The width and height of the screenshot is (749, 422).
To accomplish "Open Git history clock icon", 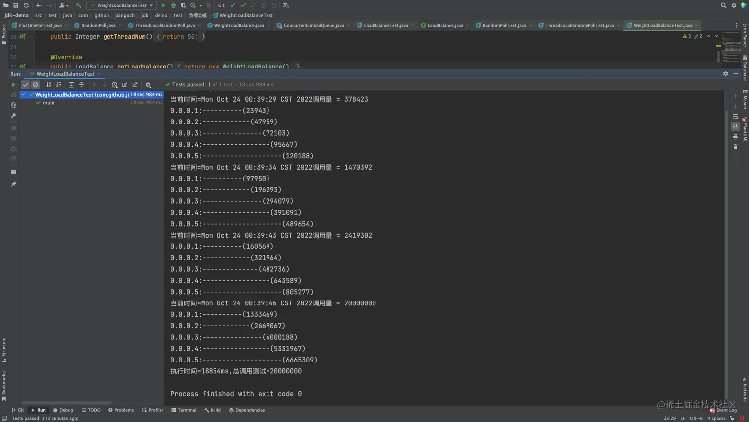I will tap(263, 5).
